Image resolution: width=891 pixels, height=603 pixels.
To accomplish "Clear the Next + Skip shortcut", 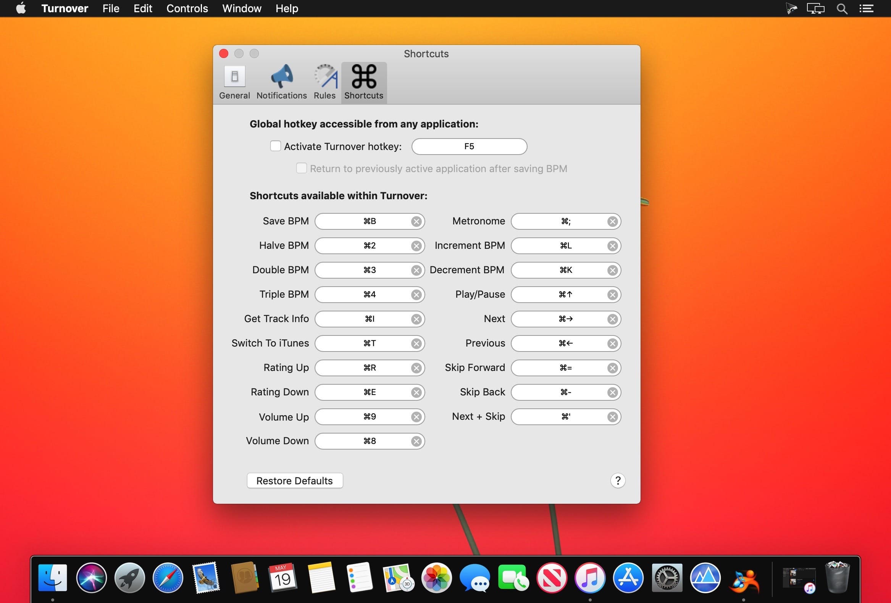I will 612,417.
